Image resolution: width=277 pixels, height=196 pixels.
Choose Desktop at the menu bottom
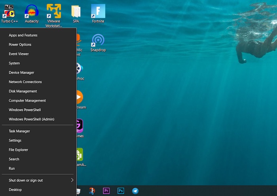coord(15,190)
